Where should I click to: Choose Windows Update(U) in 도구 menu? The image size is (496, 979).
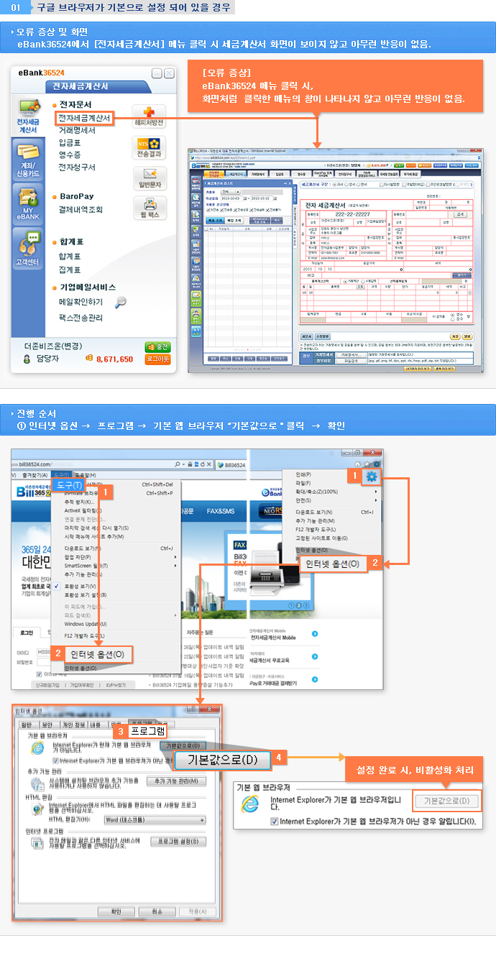click(x=86, y=623)
